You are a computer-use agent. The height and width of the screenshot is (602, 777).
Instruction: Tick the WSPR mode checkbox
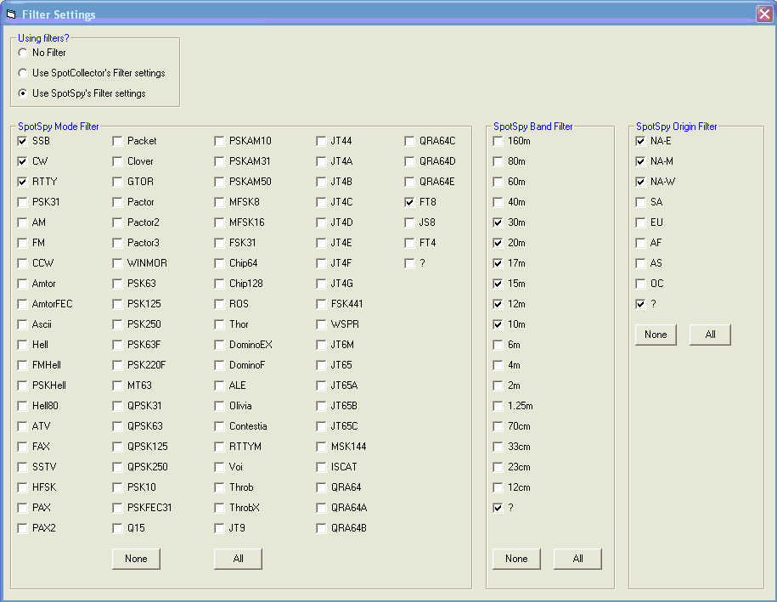pyautogui.click(x=321, y=324)
